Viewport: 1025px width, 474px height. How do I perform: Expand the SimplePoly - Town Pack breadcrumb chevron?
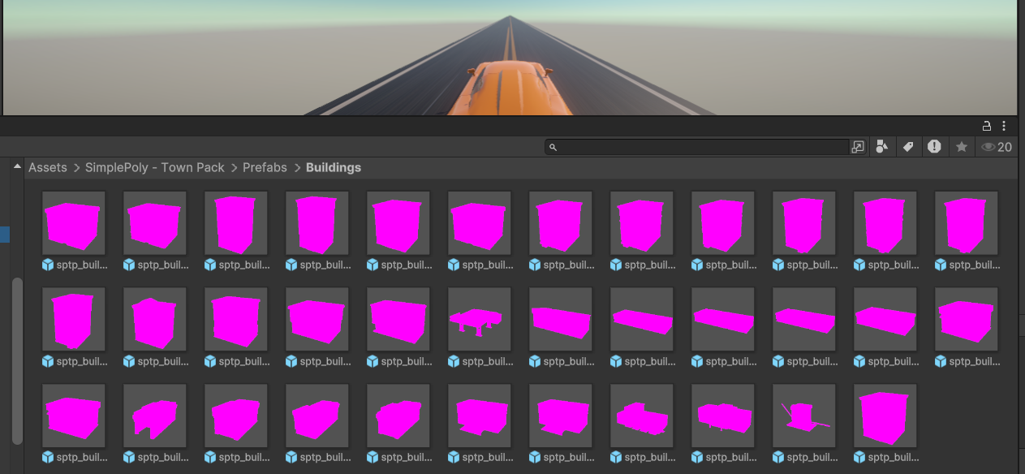[x=234, y=167]
